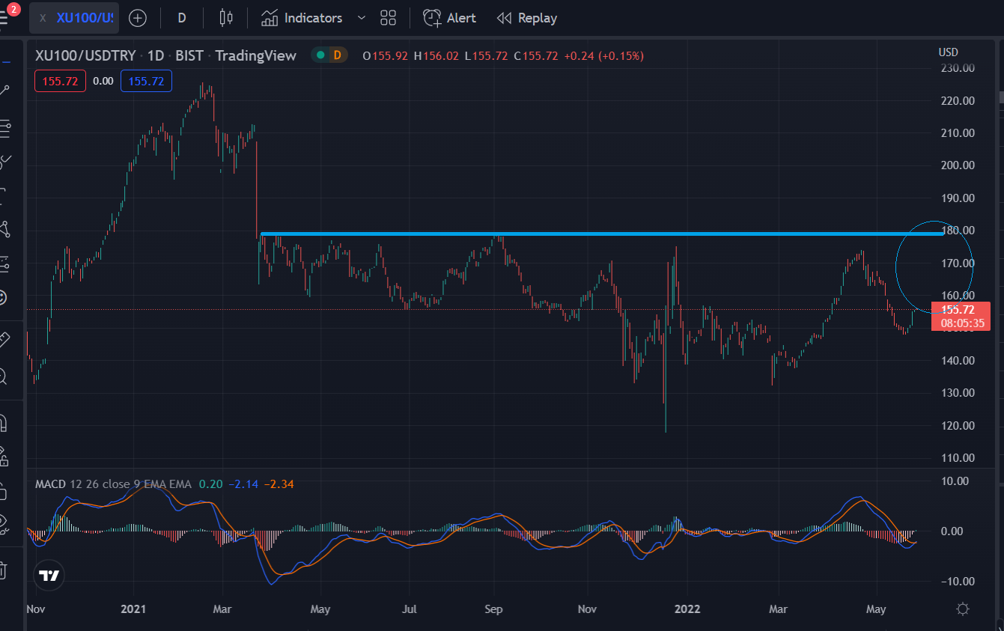The width and height of the screenshot is (1004, 631).
Task: Open the Indicators dialog
Action: [x=302, y=18]
